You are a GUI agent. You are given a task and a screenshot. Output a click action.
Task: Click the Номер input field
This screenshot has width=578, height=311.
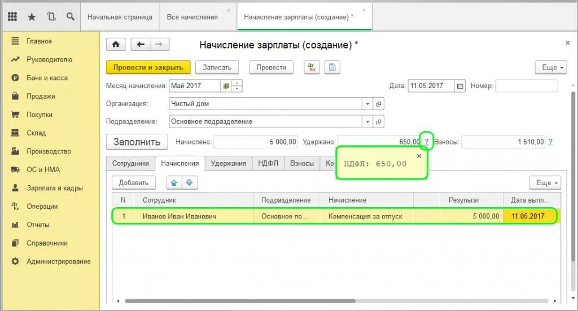(x=527, y=86)
